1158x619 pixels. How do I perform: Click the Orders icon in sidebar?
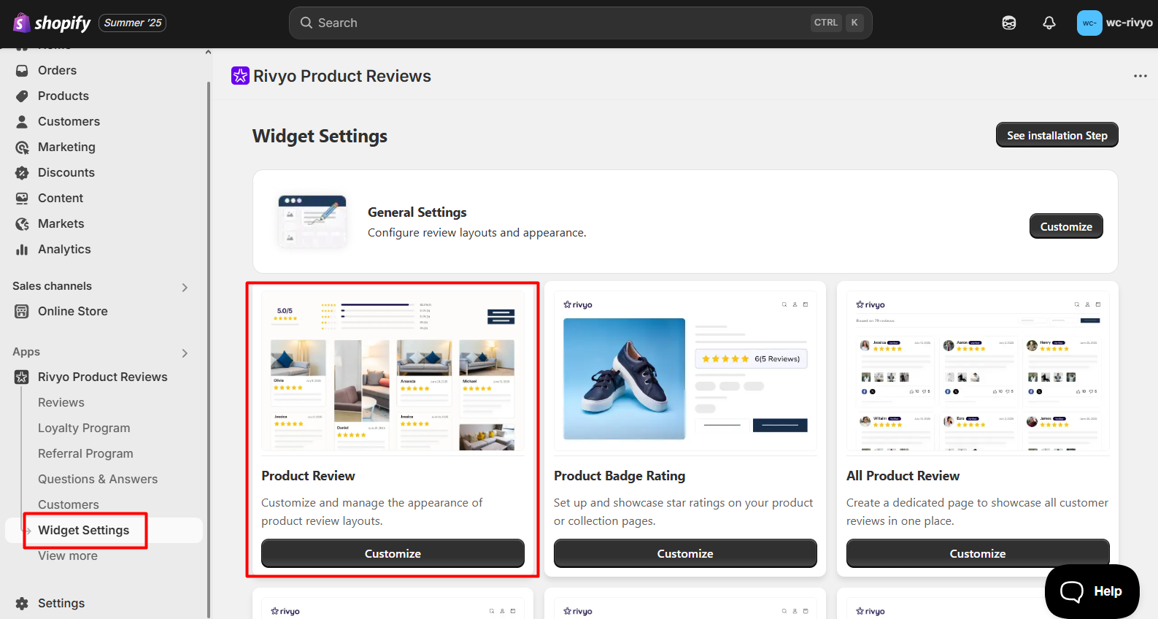(x=22, y=71)
